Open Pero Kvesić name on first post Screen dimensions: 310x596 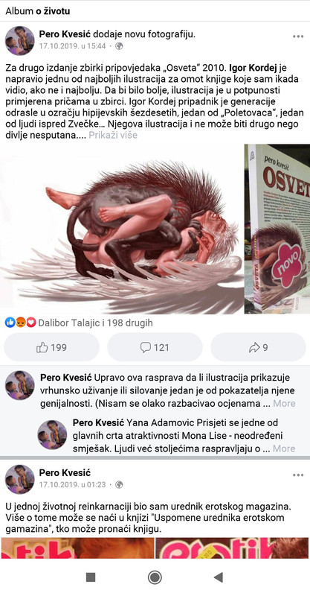tap(65, 34)
